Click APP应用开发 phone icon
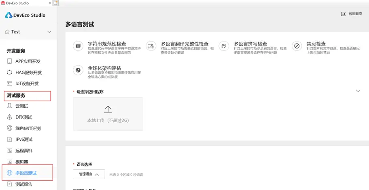 [x=9, y=61]
